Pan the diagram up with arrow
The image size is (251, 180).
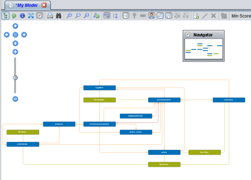(x=15, y=26)
